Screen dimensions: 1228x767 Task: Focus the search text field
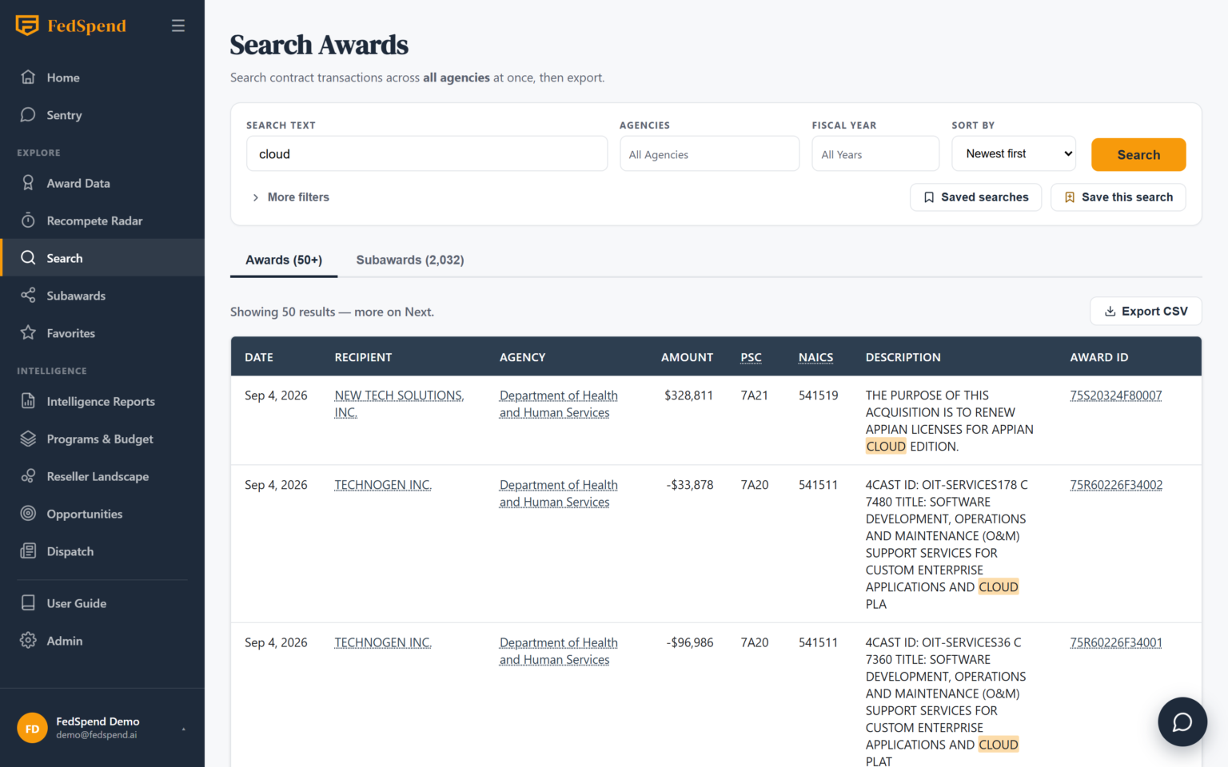(x=427, y=153)
